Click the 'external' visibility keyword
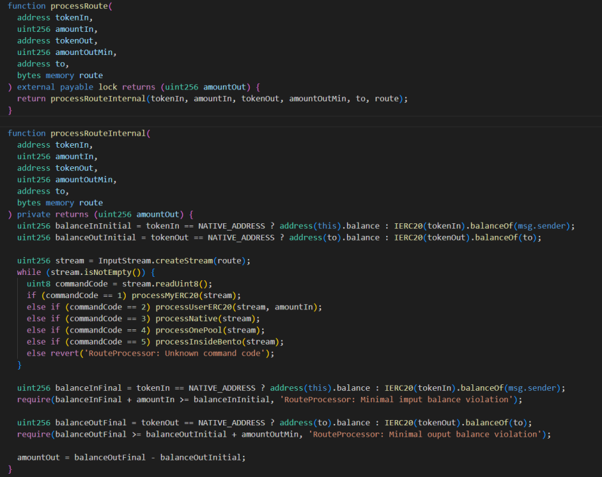This screenshot has width=602, height=477. pyautogui.click(x=36, y=87)
